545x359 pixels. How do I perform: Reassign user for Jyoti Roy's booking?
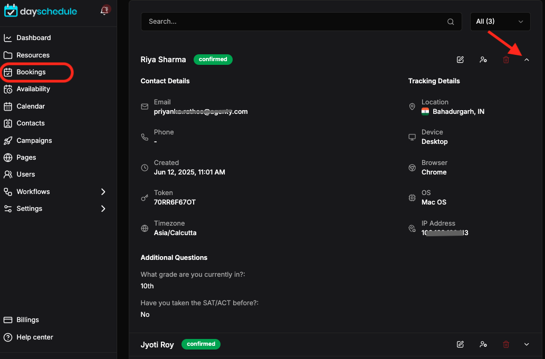[x=483, y=344]
